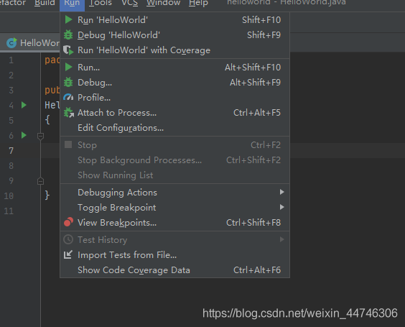Click the red View Breakpoints icon
The width and height of the screenshot is (405, 327).
68,222
